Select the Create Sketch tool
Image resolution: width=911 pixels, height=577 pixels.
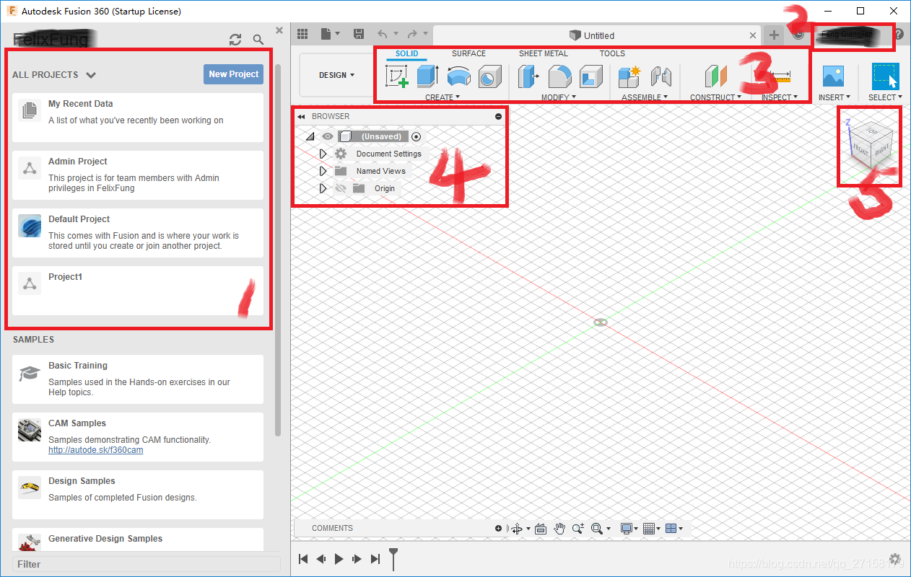pos(397,76)
